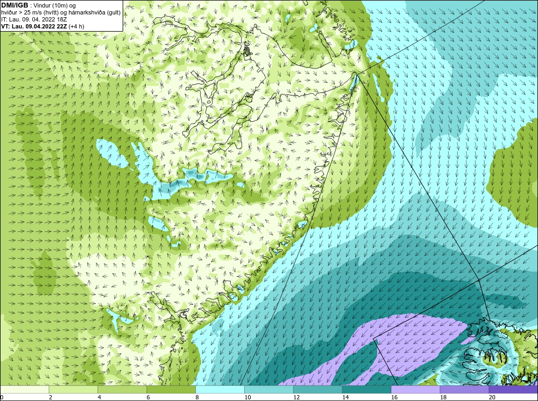Click the legend label '16'

(x=394, y=397)
